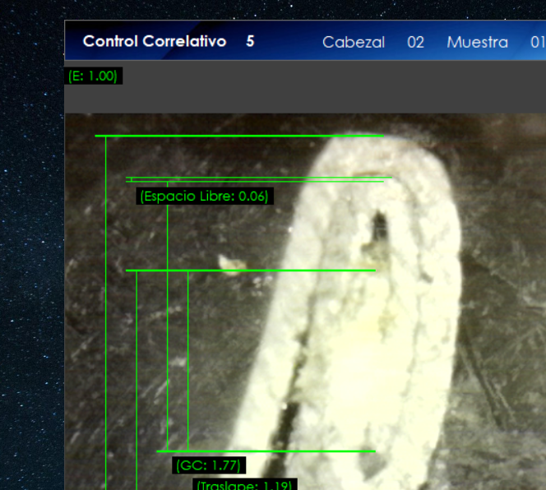The image size is (546, 490).
Task: Click the Control Correlativo header label
Action: click(154, 41)
